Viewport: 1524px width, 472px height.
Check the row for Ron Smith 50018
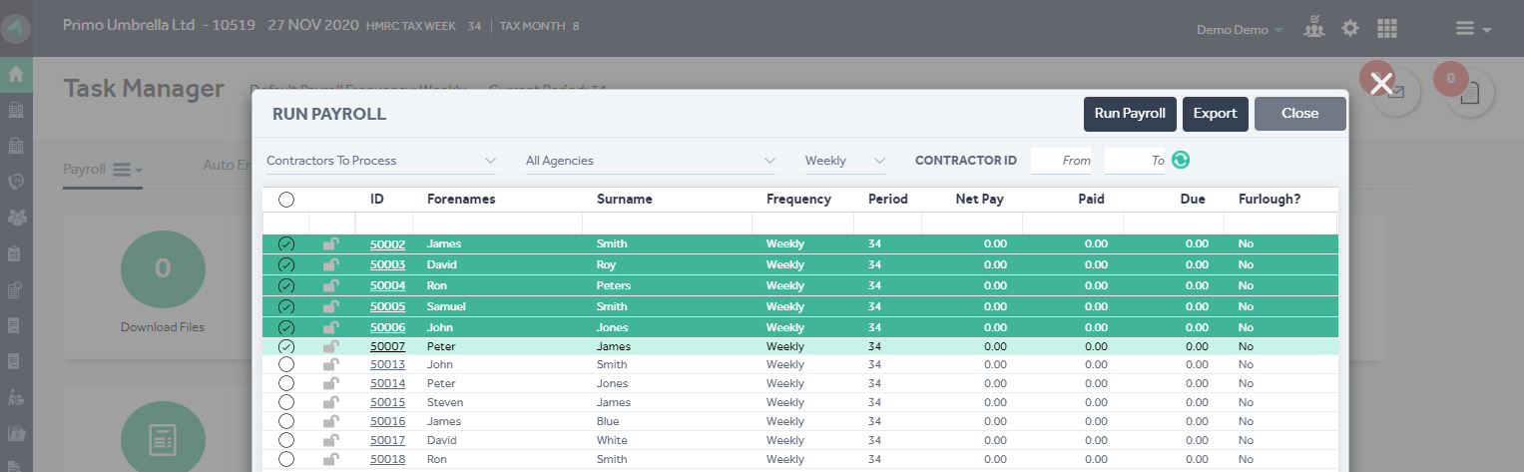pyautogui.click(x=286, y=460)
